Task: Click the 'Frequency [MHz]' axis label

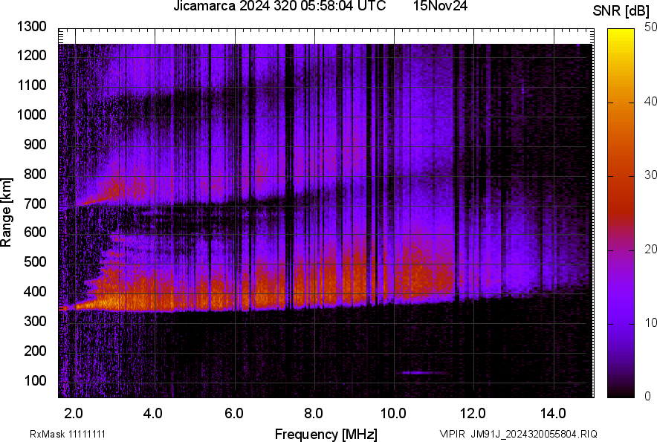Action: click(326, 434)
